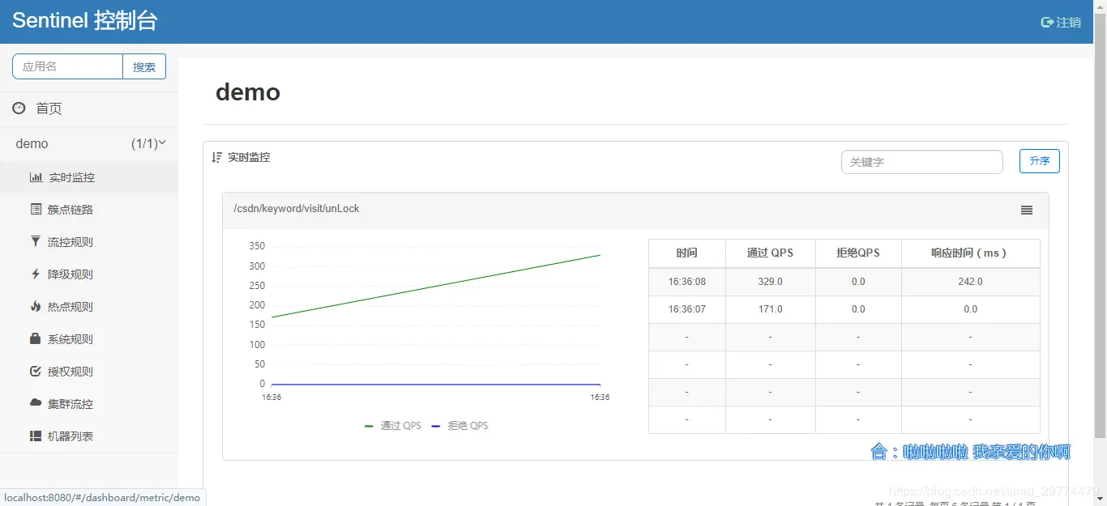This screenshot has width=1107, height=506.
Task: Select the 授权规则 menu item
Action: click(x=89, y=372)
